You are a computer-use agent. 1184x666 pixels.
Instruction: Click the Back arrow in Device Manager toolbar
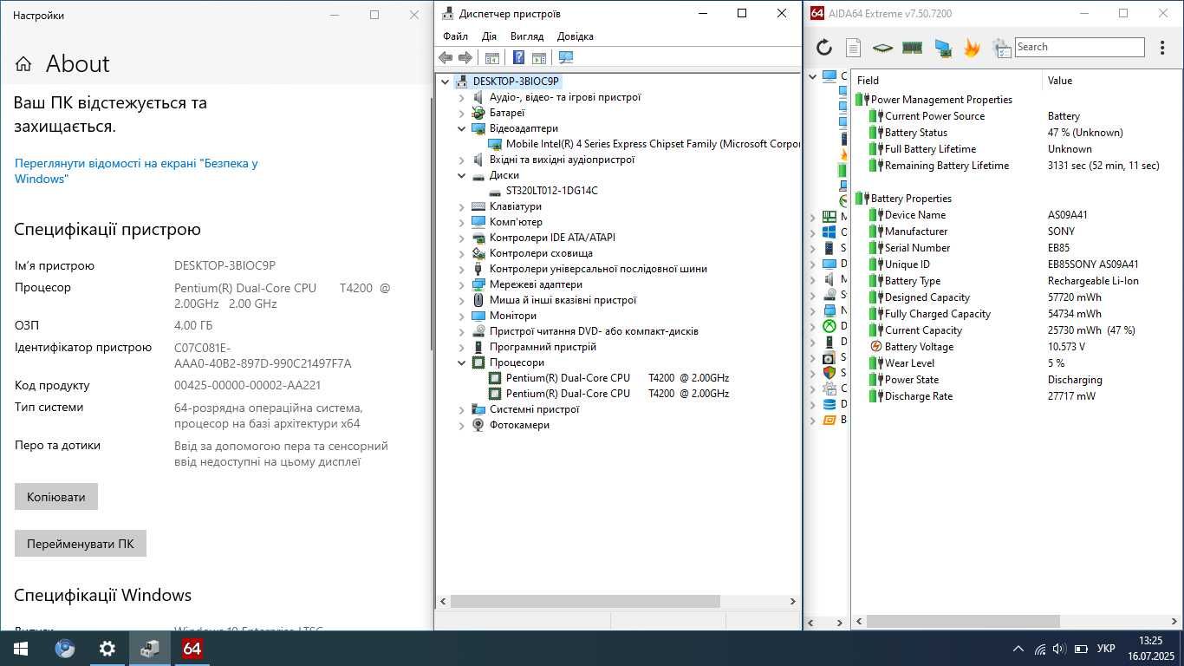(x=446, y=58)
